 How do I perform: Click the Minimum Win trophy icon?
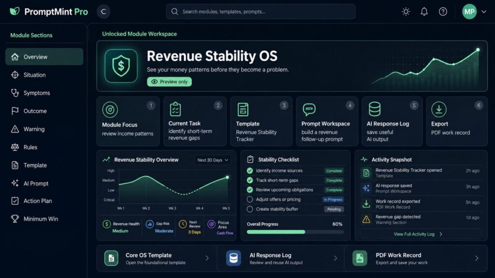(x=15, y=219)
